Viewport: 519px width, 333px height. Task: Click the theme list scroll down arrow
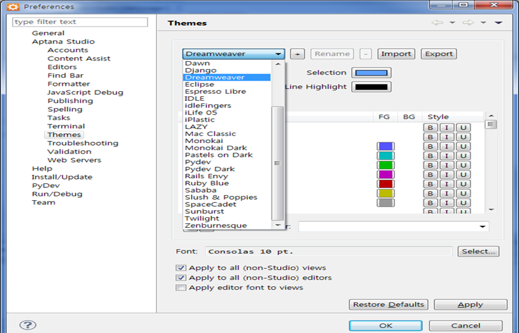pos(277,225)
